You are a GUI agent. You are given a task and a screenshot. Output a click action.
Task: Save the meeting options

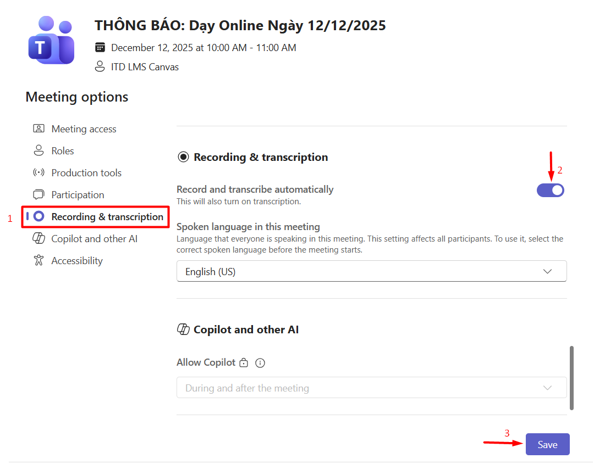[x=547, y=444]
